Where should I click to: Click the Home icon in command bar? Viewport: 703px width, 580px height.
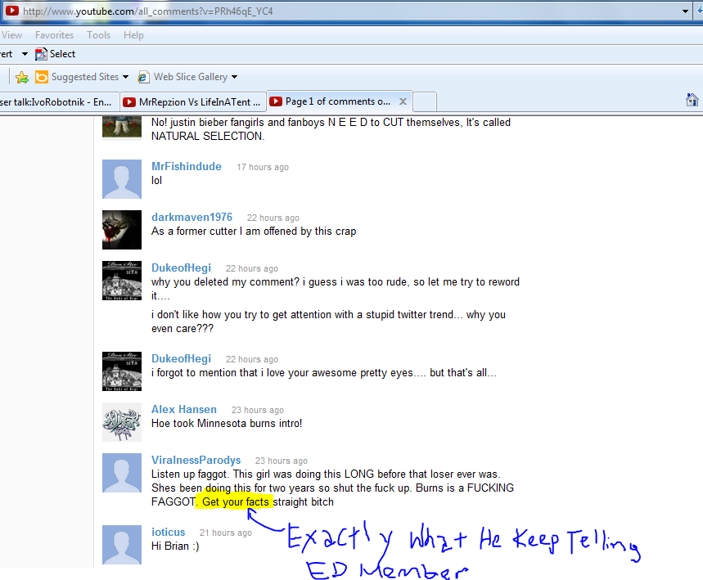click(692, 100)
